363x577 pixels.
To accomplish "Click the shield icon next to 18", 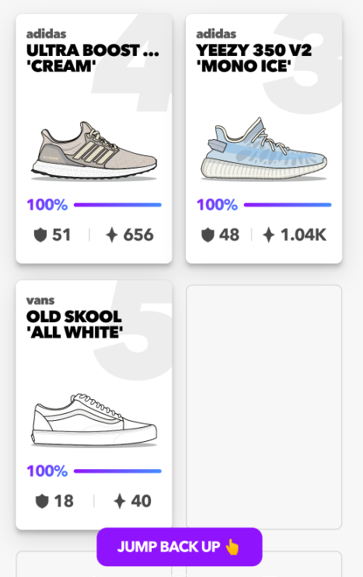I will coord(42,501).
